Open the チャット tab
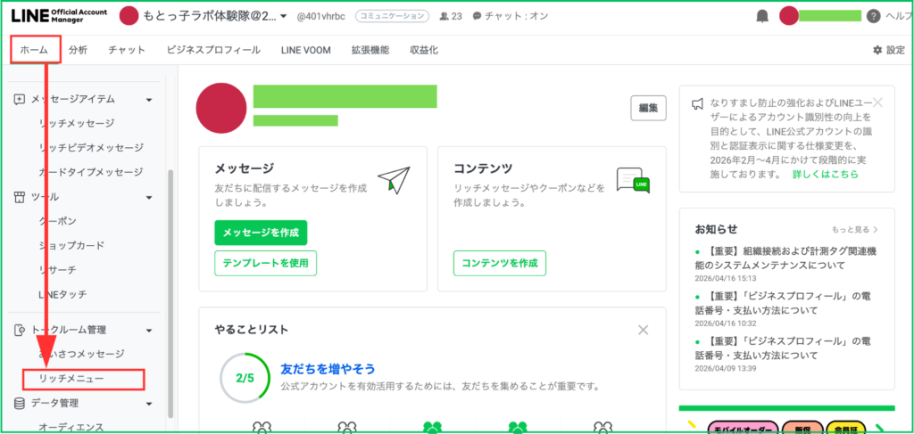 (127, 50)
